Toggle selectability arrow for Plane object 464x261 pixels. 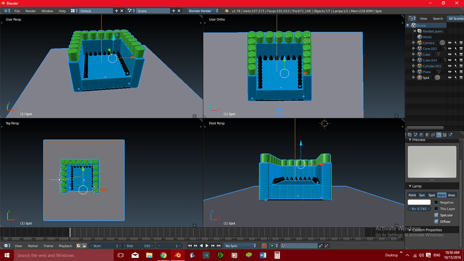[x=455, y=72]
